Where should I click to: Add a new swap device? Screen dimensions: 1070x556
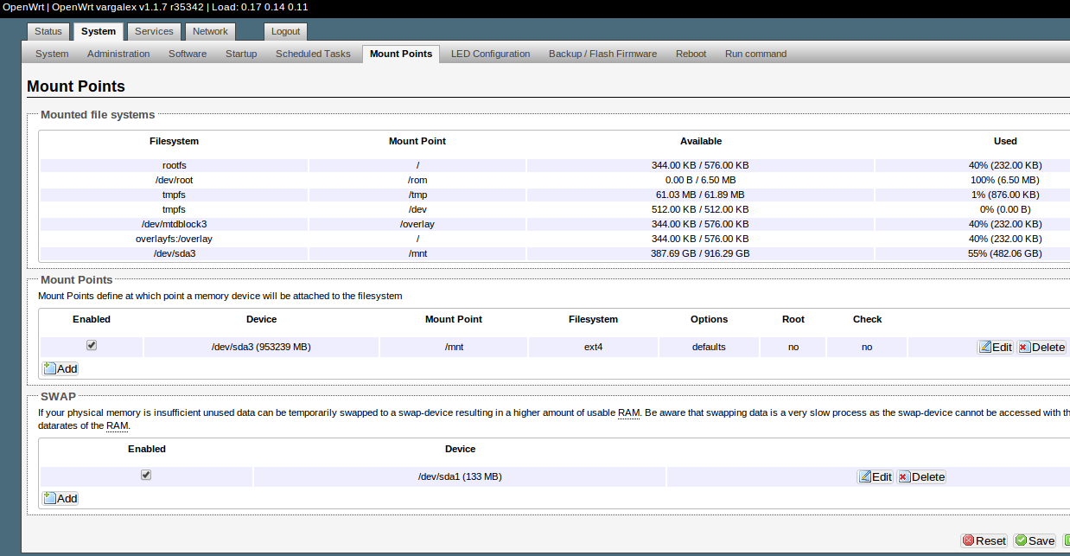61,498
